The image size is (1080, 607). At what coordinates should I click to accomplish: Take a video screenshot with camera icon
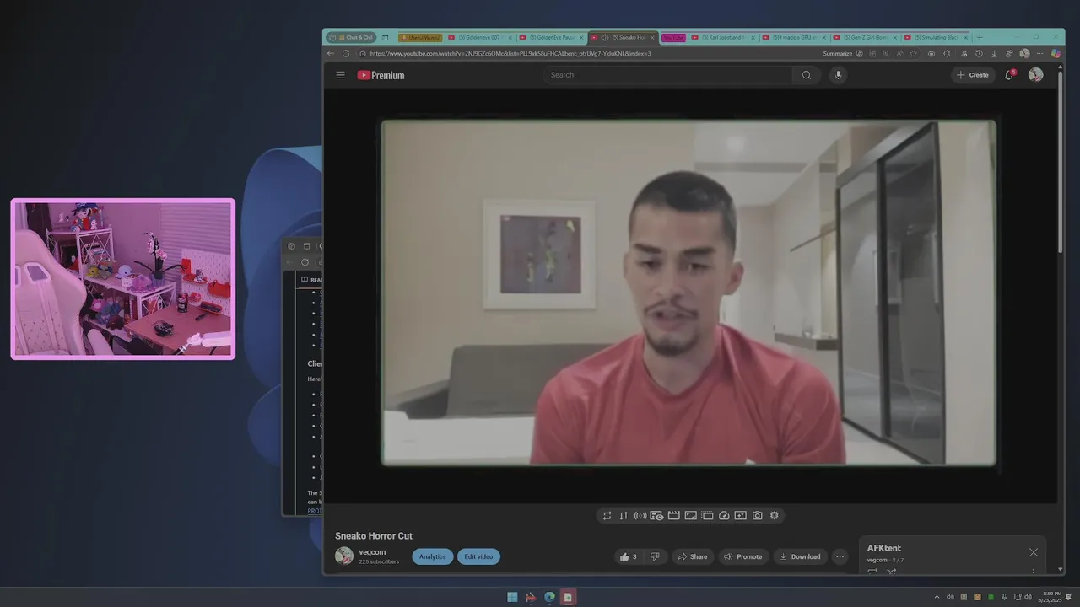(758, 516)
